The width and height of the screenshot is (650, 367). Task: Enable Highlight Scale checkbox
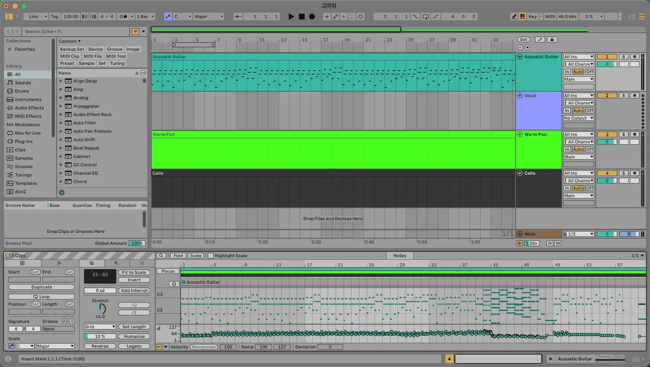pyautogui.click(x=211, y=256)
